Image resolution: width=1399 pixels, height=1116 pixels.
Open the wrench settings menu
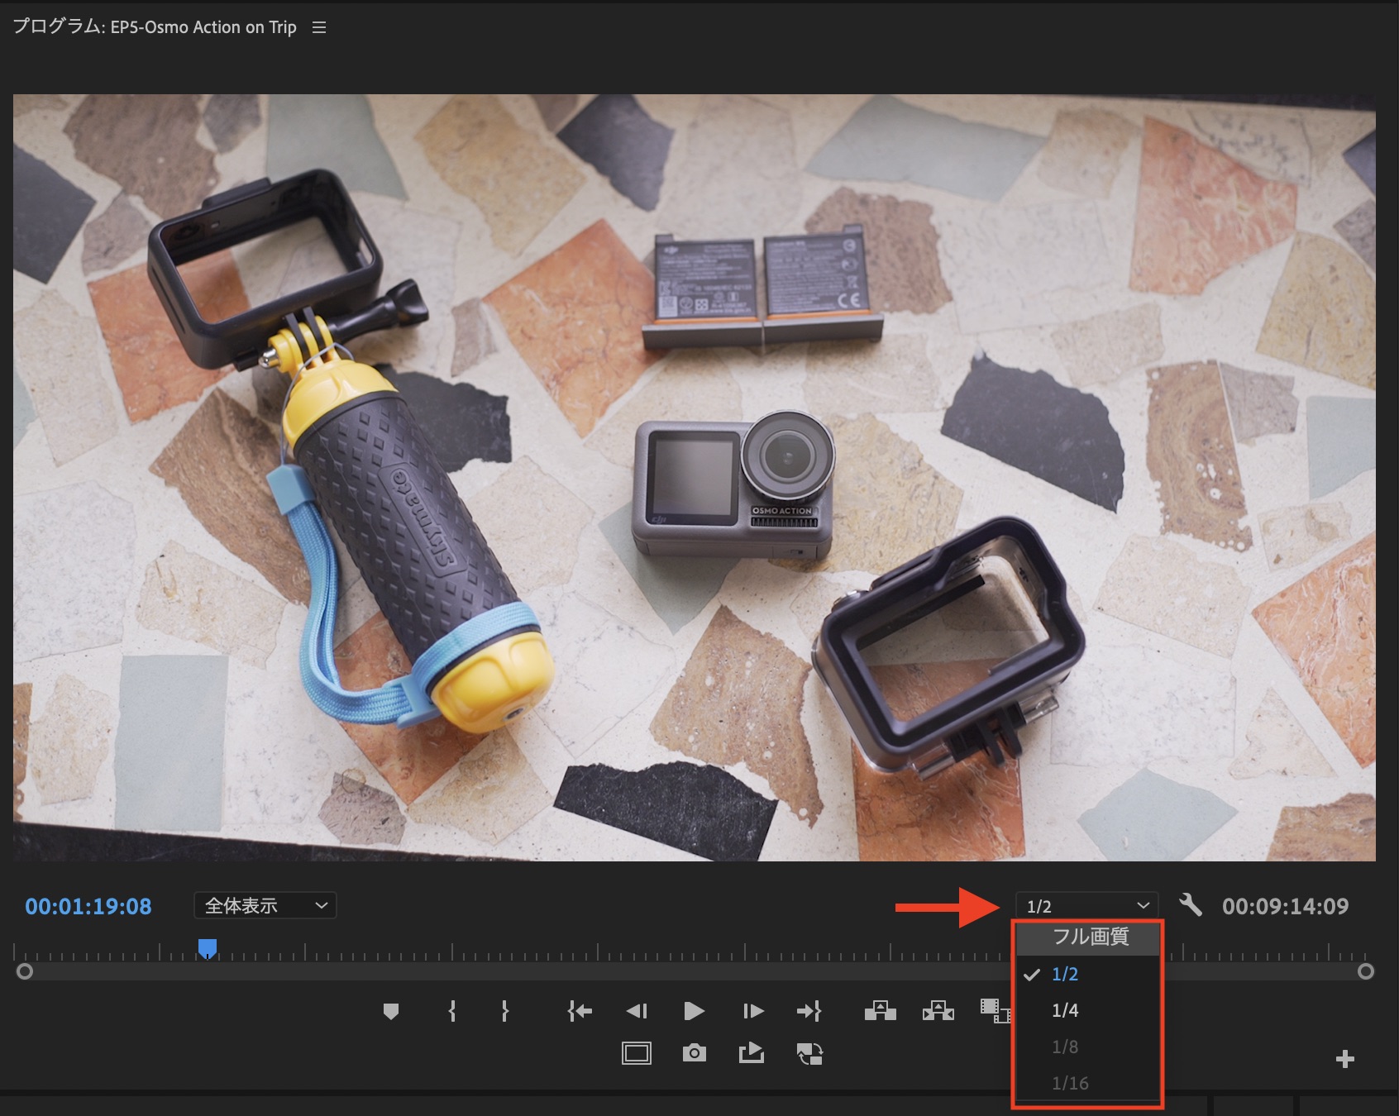click(x=1190, y=905)
